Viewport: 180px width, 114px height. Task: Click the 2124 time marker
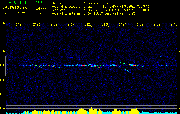point(71,25)
